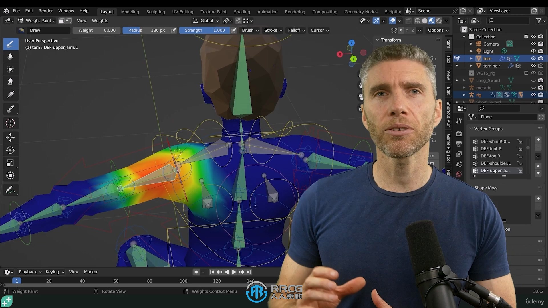Open the File menu
548x308 pixels.
[x=16, y=11]
